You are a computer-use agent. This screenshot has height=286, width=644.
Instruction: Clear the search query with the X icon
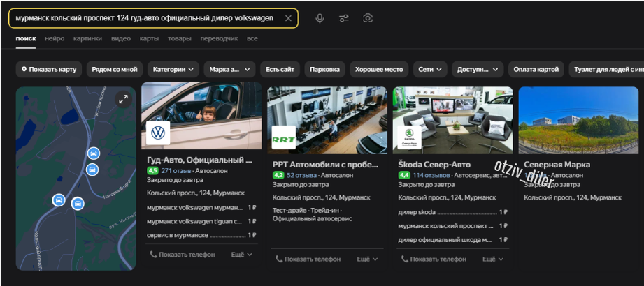(x=288, y=18)
